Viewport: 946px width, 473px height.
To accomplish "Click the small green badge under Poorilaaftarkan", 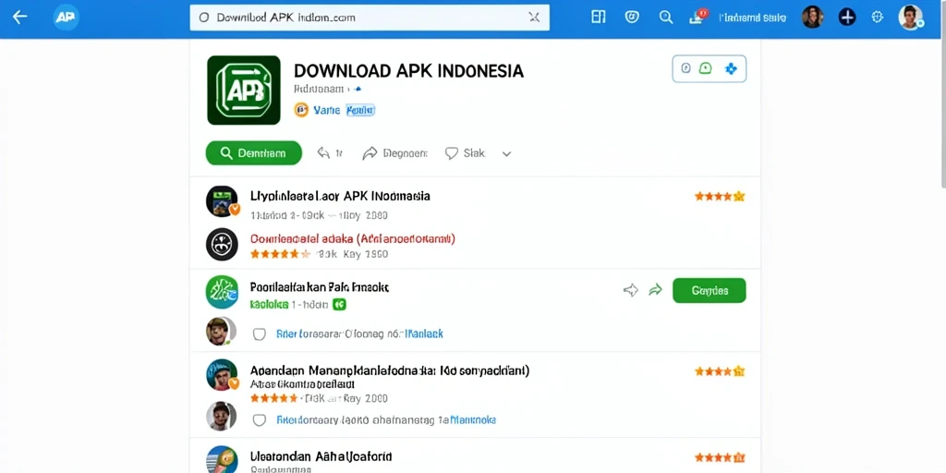I will 340,305.
